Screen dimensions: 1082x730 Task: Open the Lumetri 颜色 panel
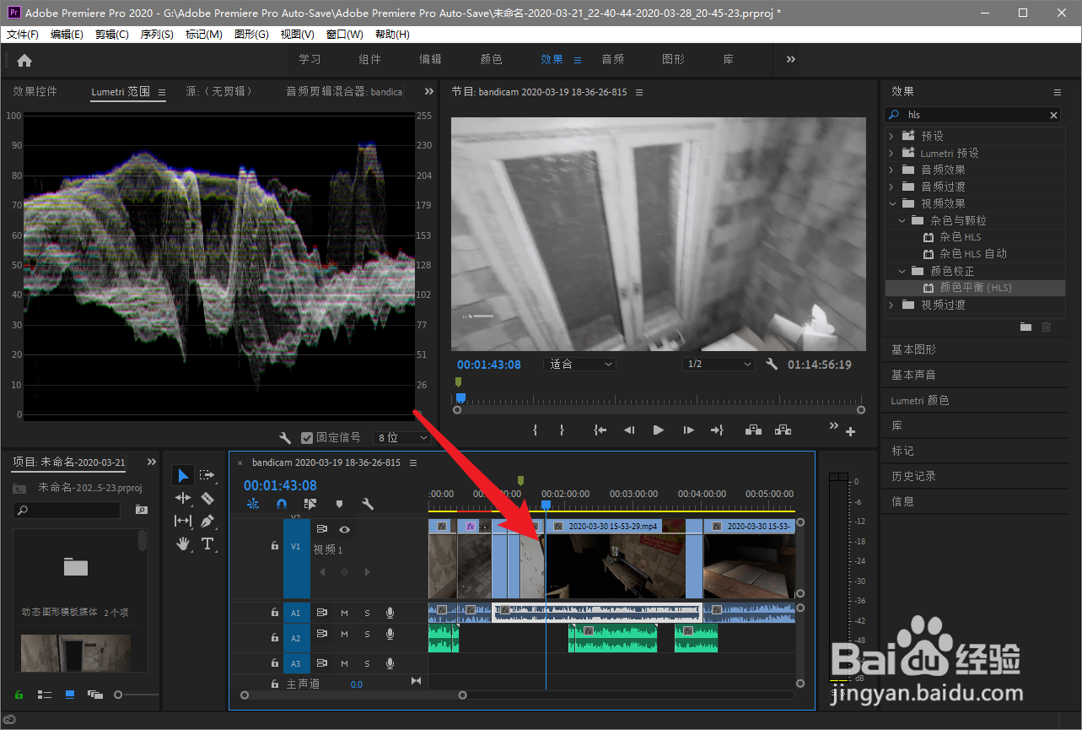[x=920, y=400]
